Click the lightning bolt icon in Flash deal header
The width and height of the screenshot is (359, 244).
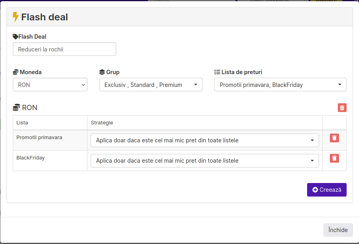pos(16,17)
